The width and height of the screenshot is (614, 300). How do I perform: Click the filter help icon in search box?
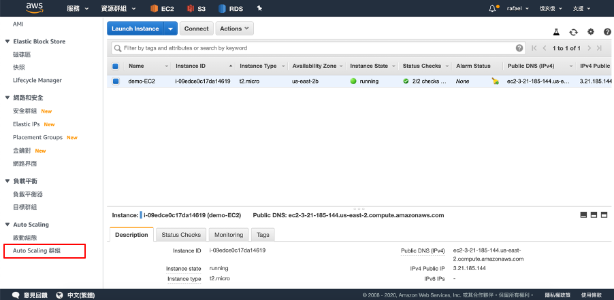click(519, 48)
